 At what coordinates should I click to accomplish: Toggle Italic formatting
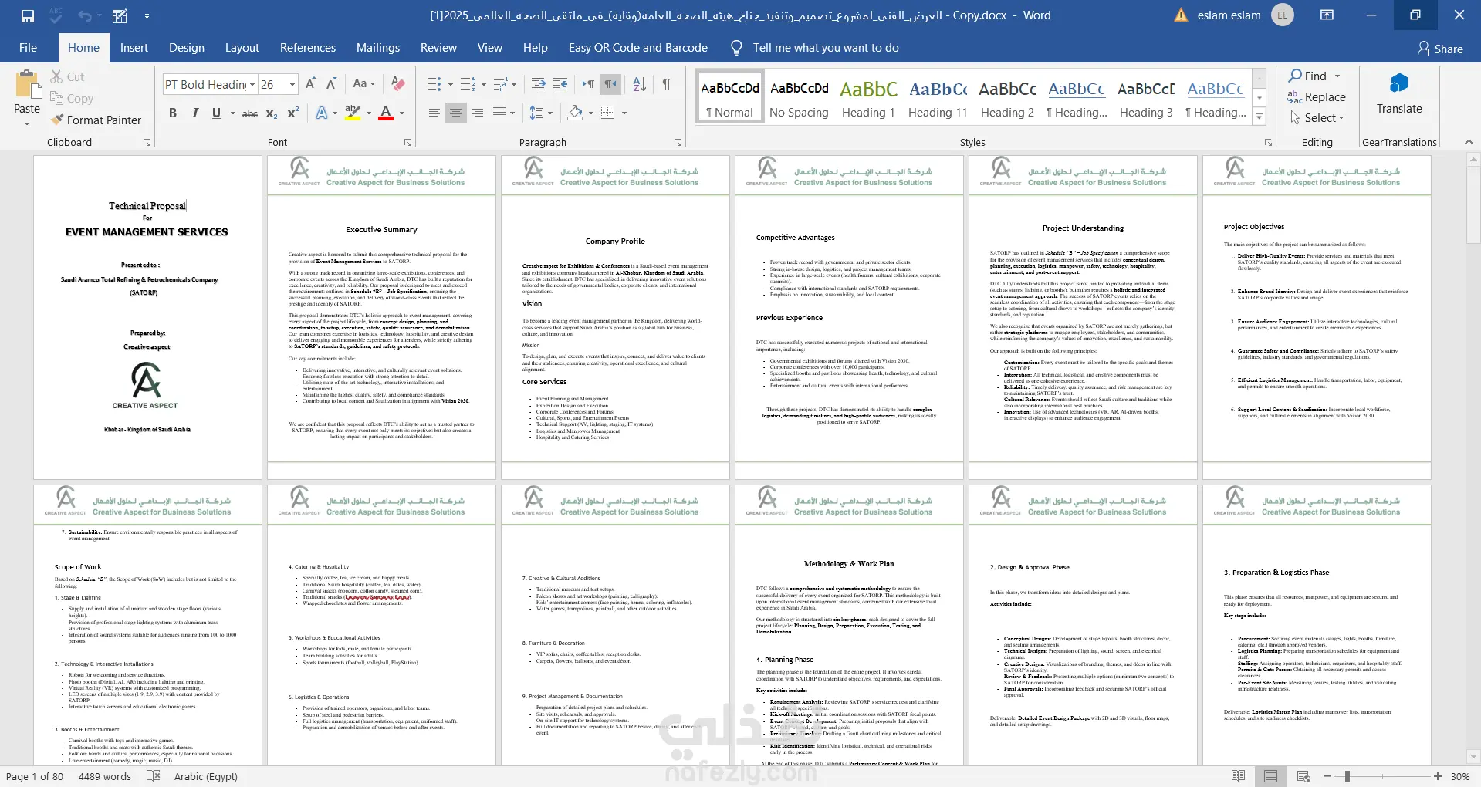tap(194, 113)
